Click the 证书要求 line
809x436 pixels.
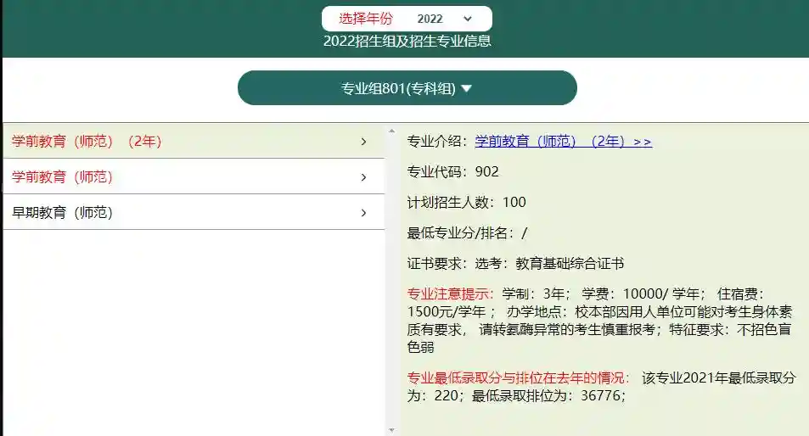tap(515, 264)
